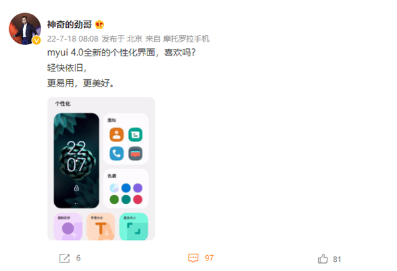Select the green color tone swatch

click(x=114, y=200)
